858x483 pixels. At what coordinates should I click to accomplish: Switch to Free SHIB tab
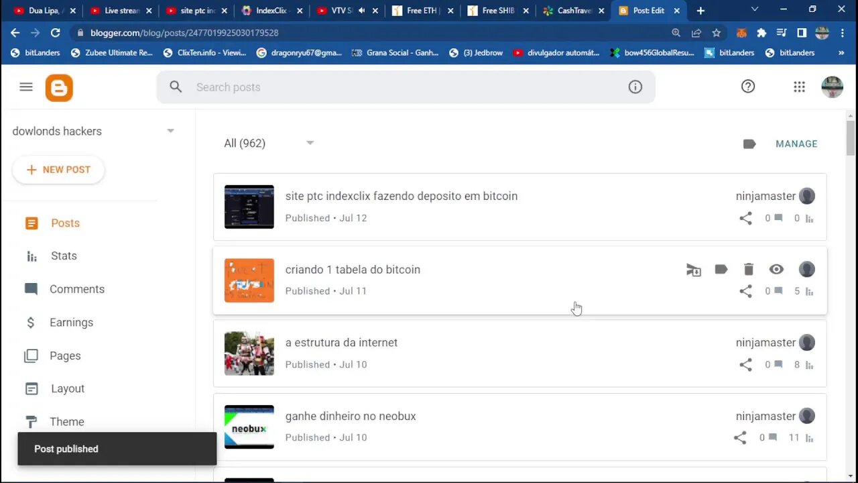pos(498,11)
